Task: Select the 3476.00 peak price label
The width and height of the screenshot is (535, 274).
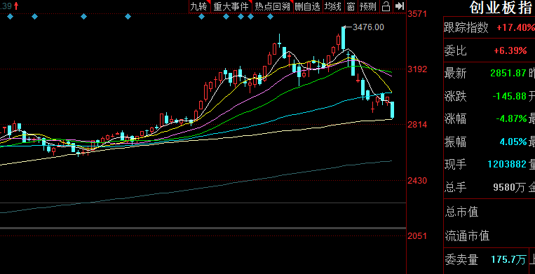Action: [368, 27]
